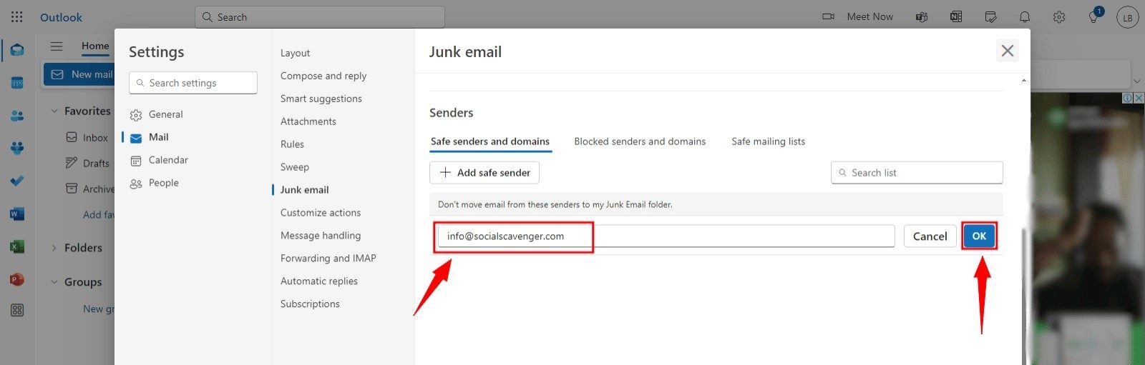
Task: Select Mail settings category
Action: point(159,137)
